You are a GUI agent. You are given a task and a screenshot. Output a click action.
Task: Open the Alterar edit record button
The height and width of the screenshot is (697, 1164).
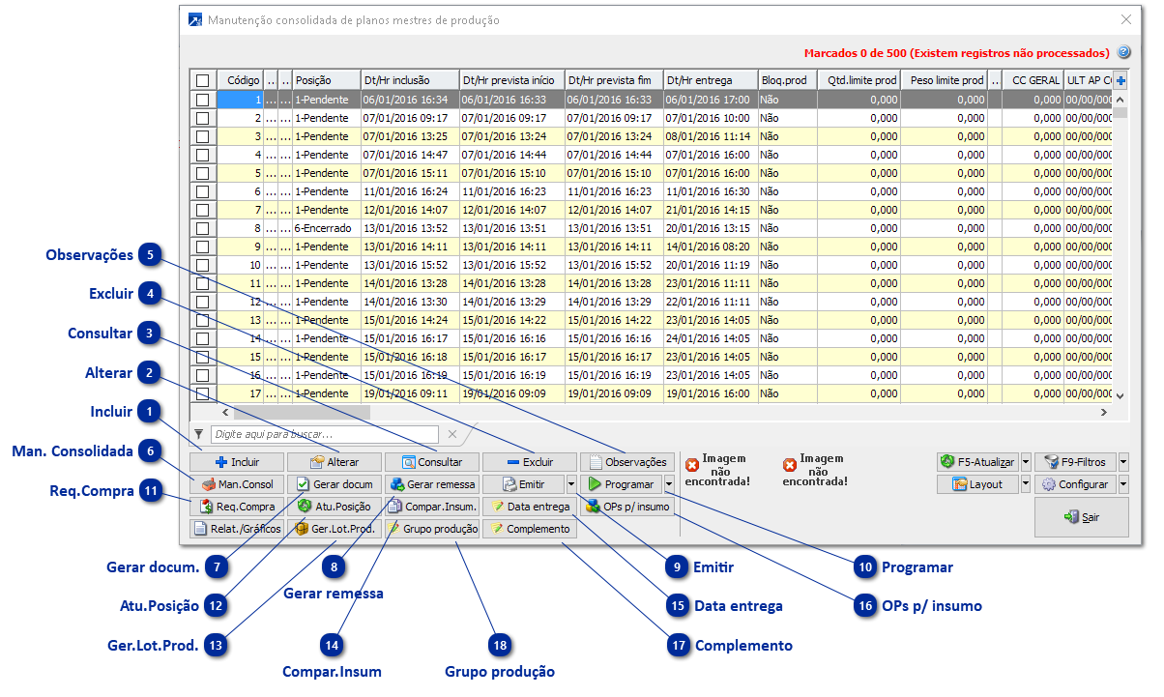point(335,462)
